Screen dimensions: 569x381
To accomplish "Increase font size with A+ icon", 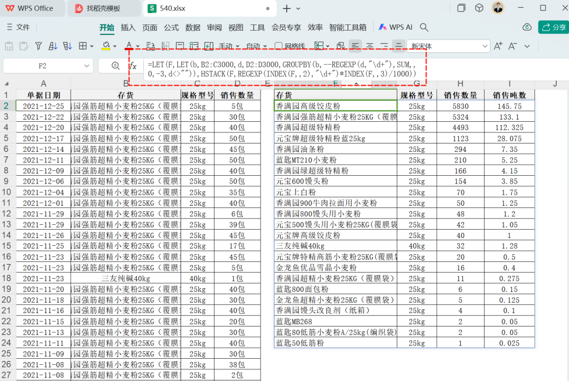I will click(498, 46).
